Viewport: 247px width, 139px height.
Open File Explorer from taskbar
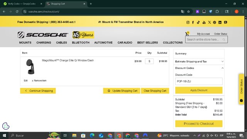(74, 136)
